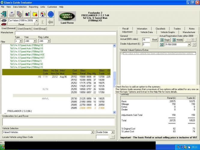
Task: Step to previous date with left arrow
Action: (x=162, y=44)
